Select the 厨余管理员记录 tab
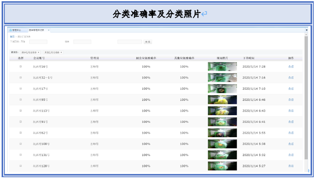 click(37, 30)
